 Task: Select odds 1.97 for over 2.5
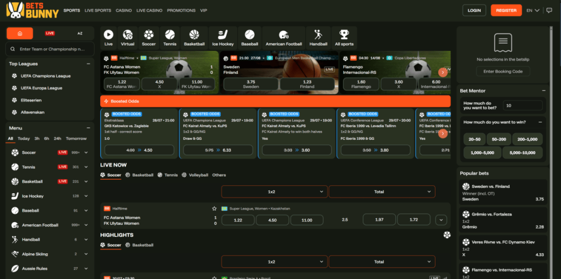click(379, 220)
